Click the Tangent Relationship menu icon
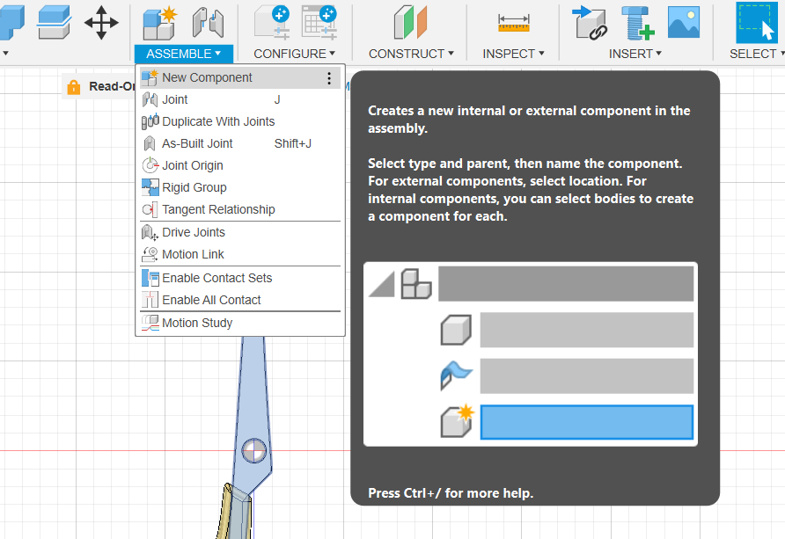The image size is (785, 539). click(x=150, y=209)
